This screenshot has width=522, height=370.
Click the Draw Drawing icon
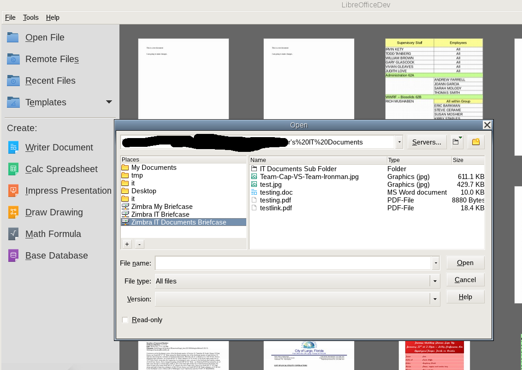pos(13,212)
